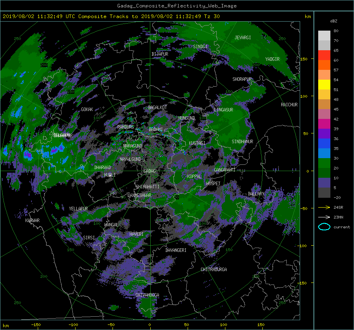Click the KARWAR city label

[x=32, y=221]
